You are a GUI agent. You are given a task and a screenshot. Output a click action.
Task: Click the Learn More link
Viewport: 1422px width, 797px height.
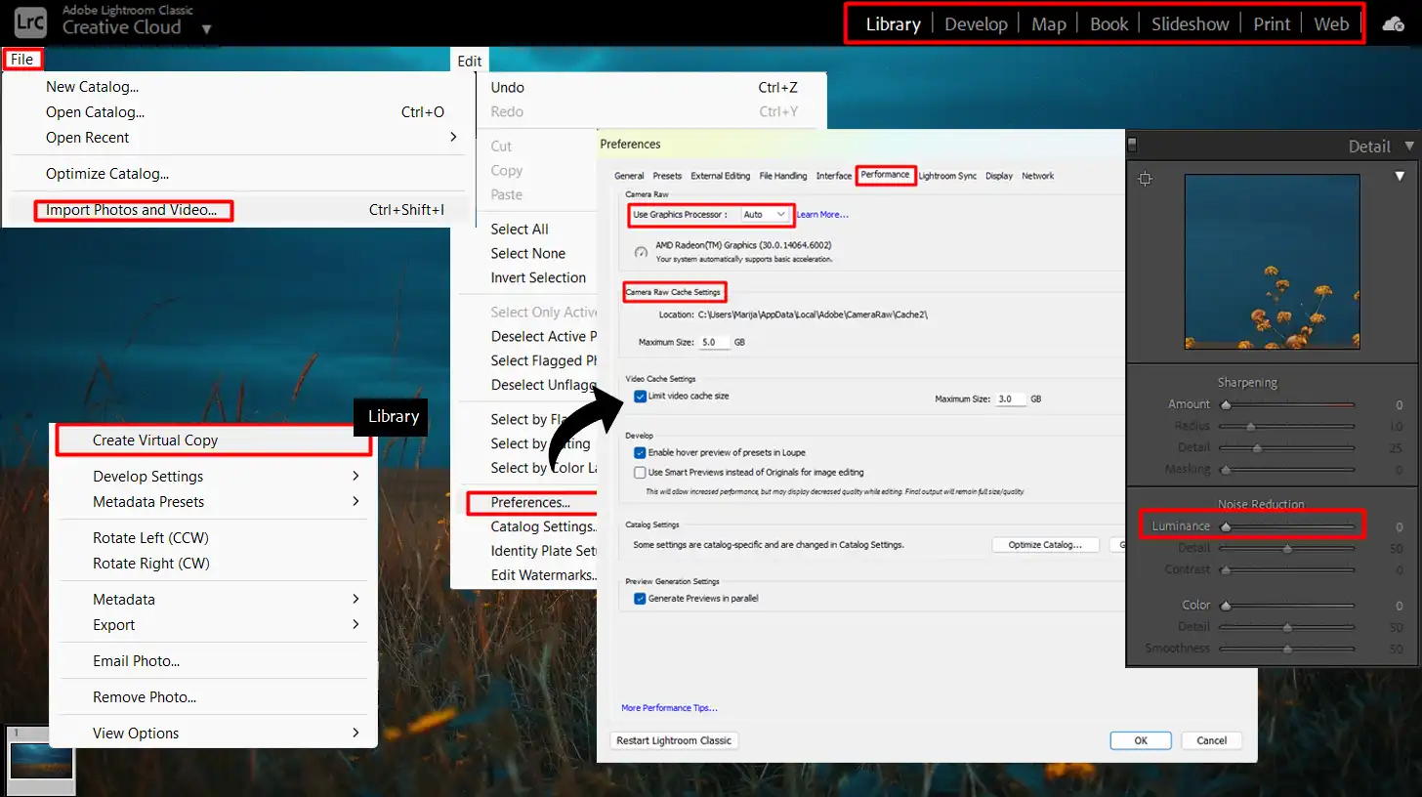(822, 214)
